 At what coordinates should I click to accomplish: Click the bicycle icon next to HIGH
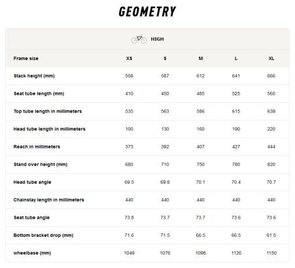(x=139, y=39)
